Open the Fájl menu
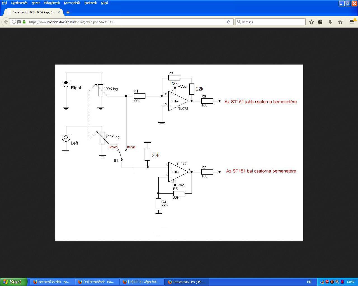Screen dimensions: 358x286 coord(4,3)
